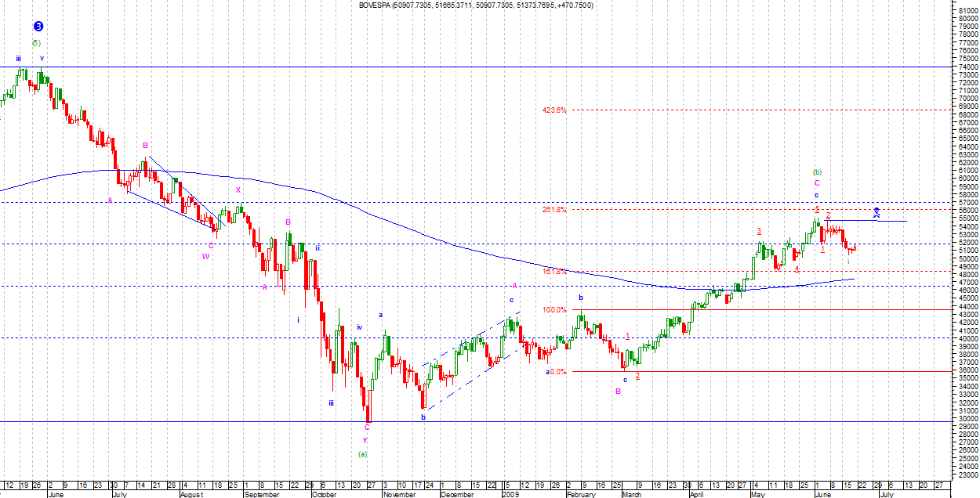Click the October label on the time axis
This screenshot has width=980, height=498.
(324, 495)
